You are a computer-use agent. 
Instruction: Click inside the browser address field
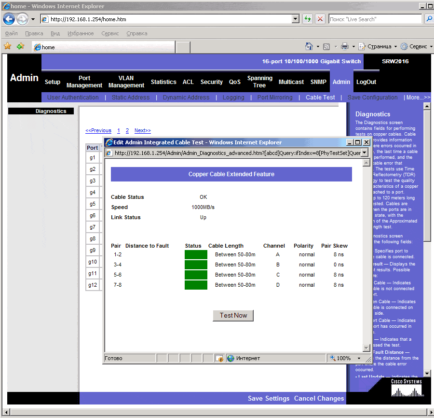169,19
